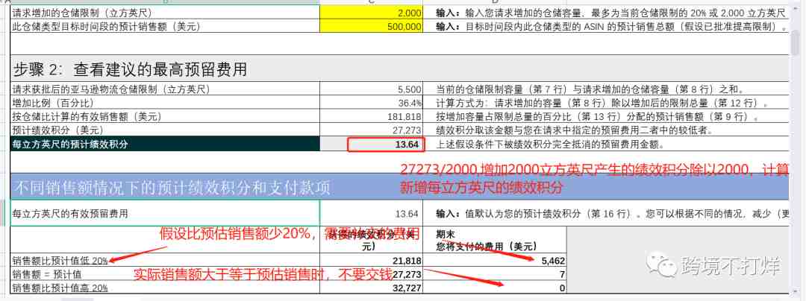Click the payment cell showing 5,462
806x301 pixels.
(x=495, y=261)
